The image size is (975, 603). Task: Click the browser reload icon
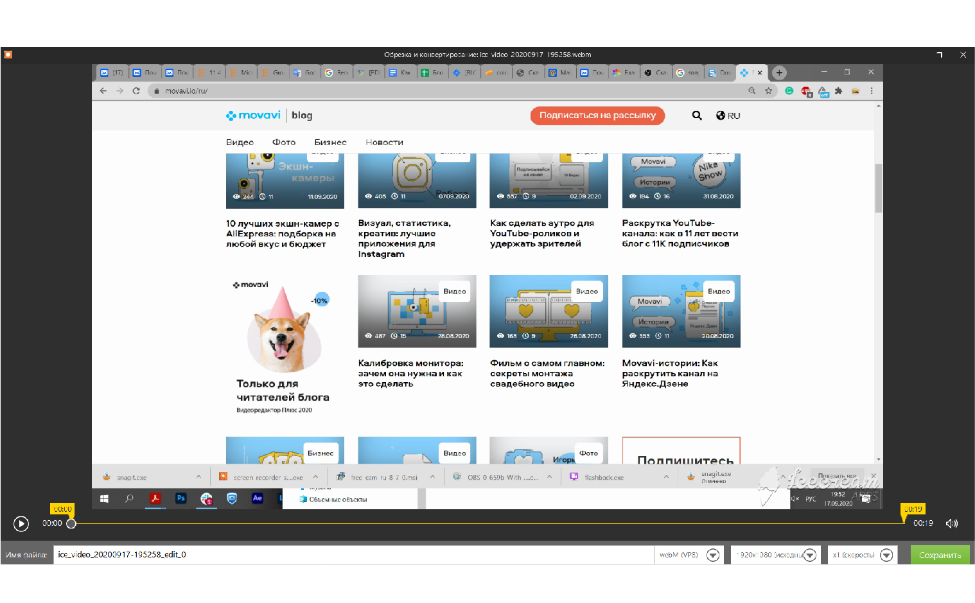(x=136, y=91)
